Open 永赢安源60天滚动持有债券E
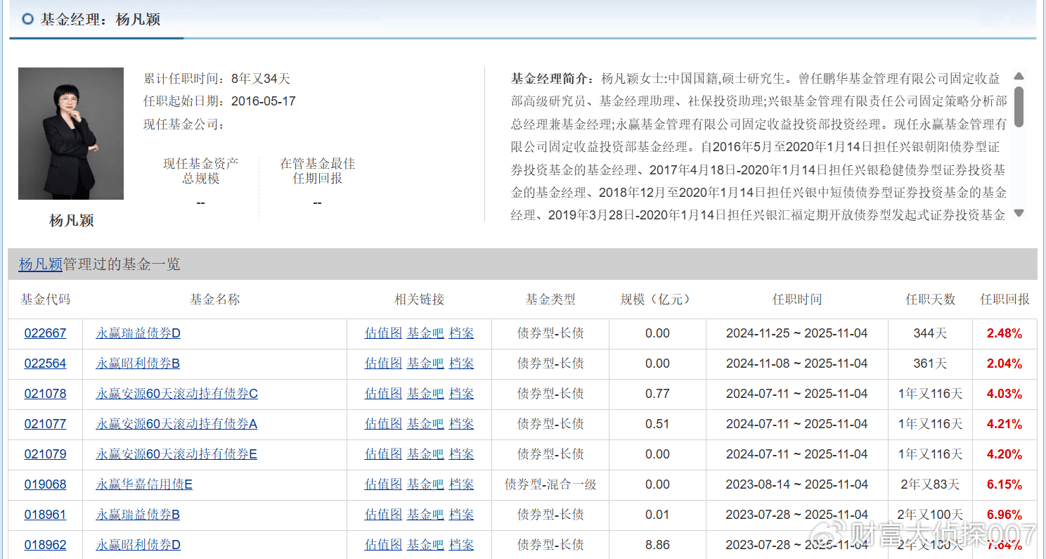1046x559 pixels. click(176, 454)
